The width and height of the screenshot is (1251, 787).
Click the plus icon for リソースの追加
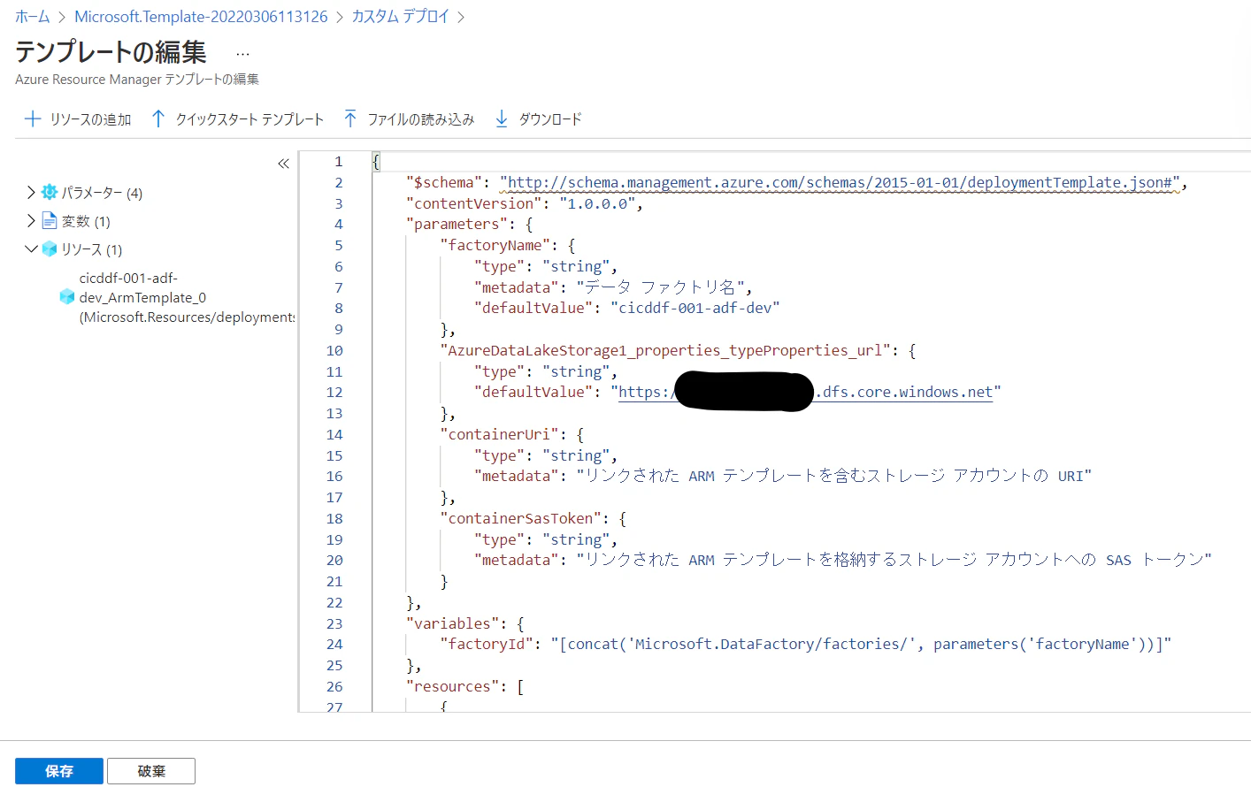[33, 118]
